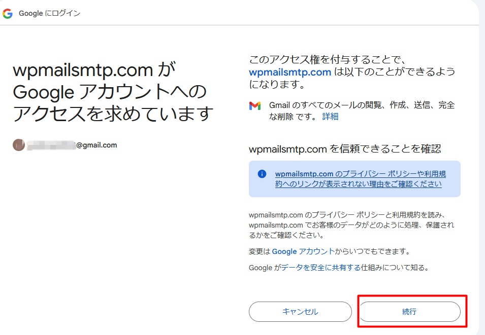Click the Gmail M icon beside the permission text
The image size is (485, 335).
tap(254, 105)
